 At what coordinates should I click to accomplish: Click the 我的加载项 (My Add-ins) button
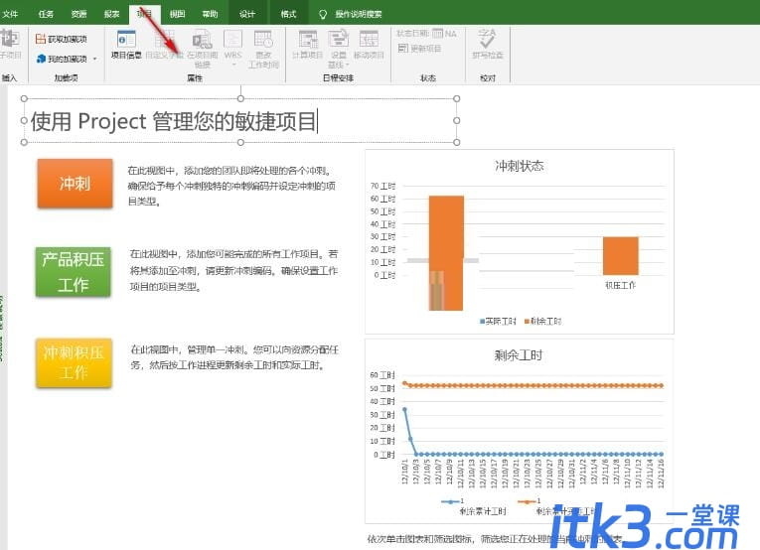[x=62, y=59]
